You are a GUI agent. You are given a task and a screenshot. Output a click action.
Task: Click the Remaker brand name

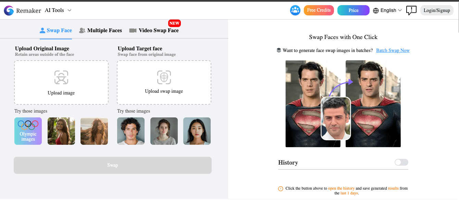pyautogui.click(x=29, y=11)
